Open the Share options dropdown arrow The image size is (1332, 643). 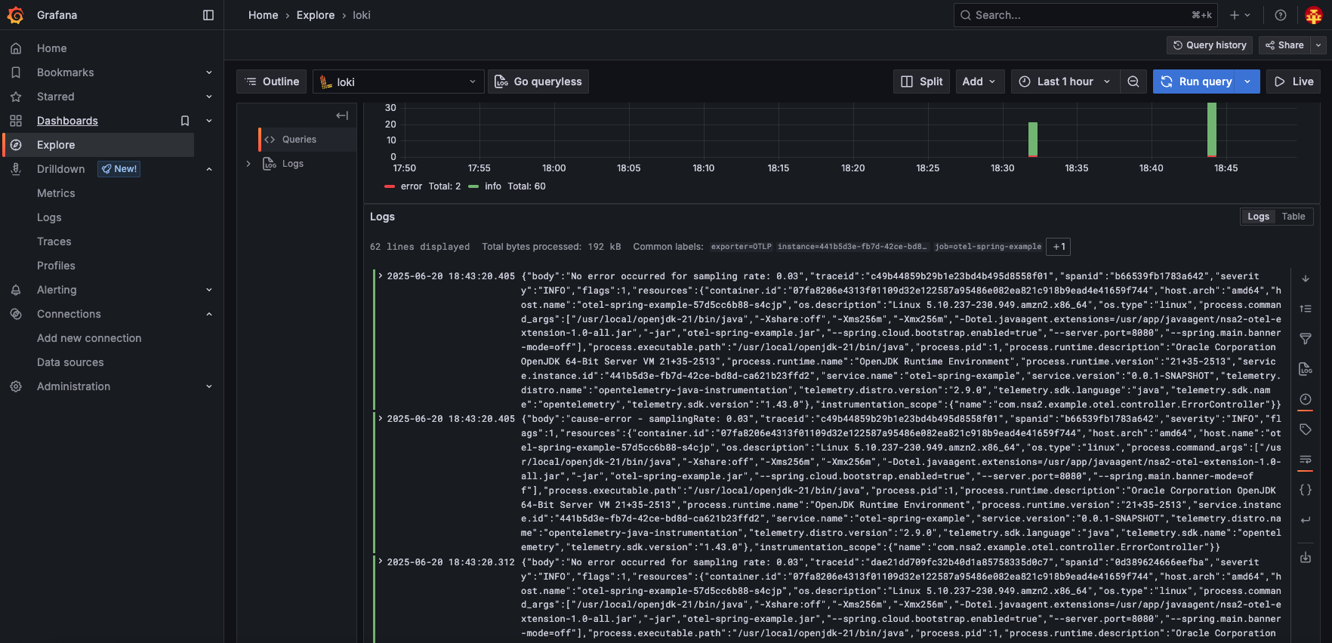point(1318,45)
